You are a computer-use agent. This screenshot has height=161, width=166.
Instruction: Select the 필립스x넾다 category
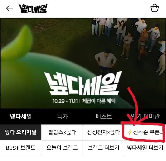pyautogui.click(x=62, y=132)
